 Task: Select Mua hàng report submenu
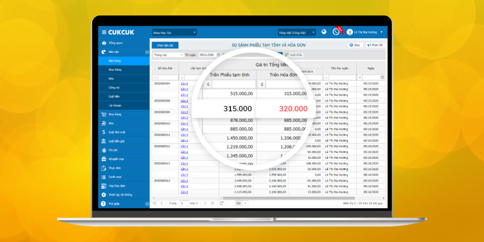(x=124, y=70)
